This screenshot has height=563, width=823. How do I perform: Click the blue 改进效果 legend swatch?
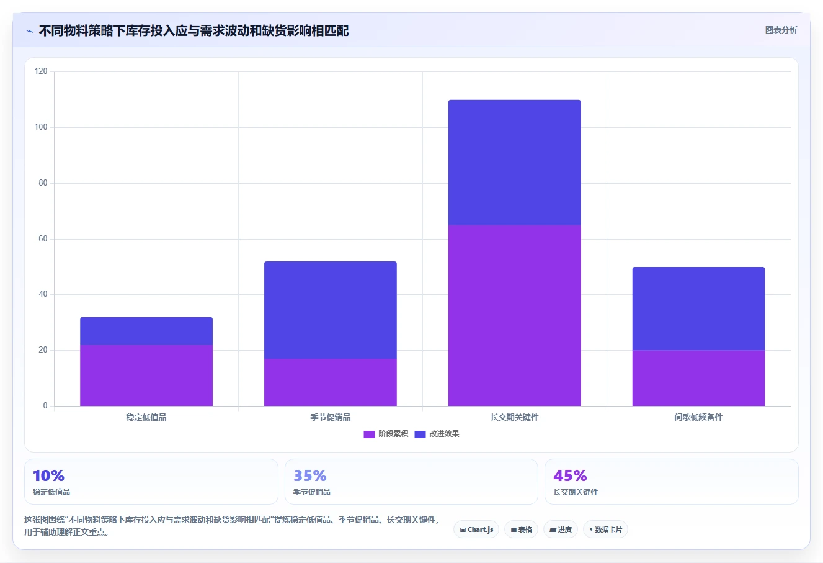coord(420,434)
